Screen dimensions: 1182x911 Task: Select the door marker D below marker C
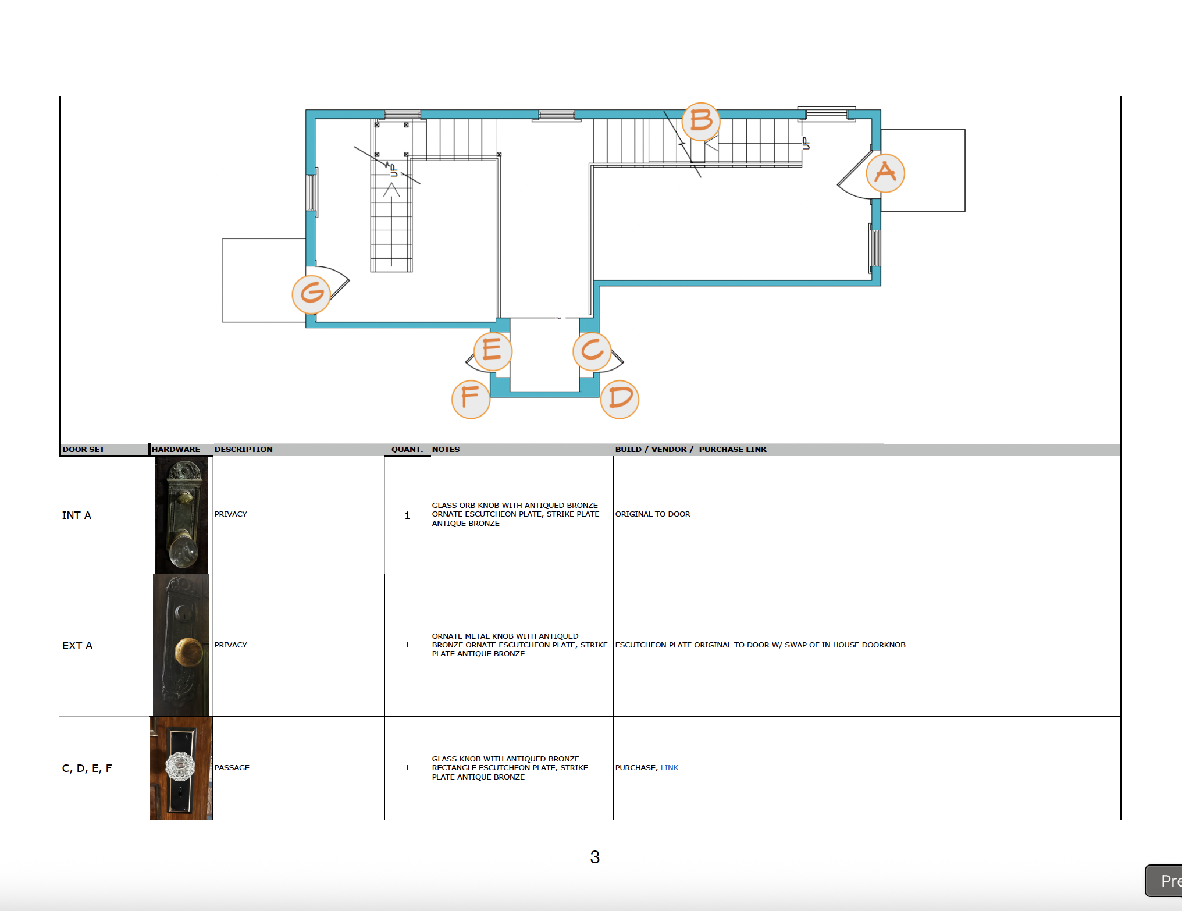pos(620,399)
